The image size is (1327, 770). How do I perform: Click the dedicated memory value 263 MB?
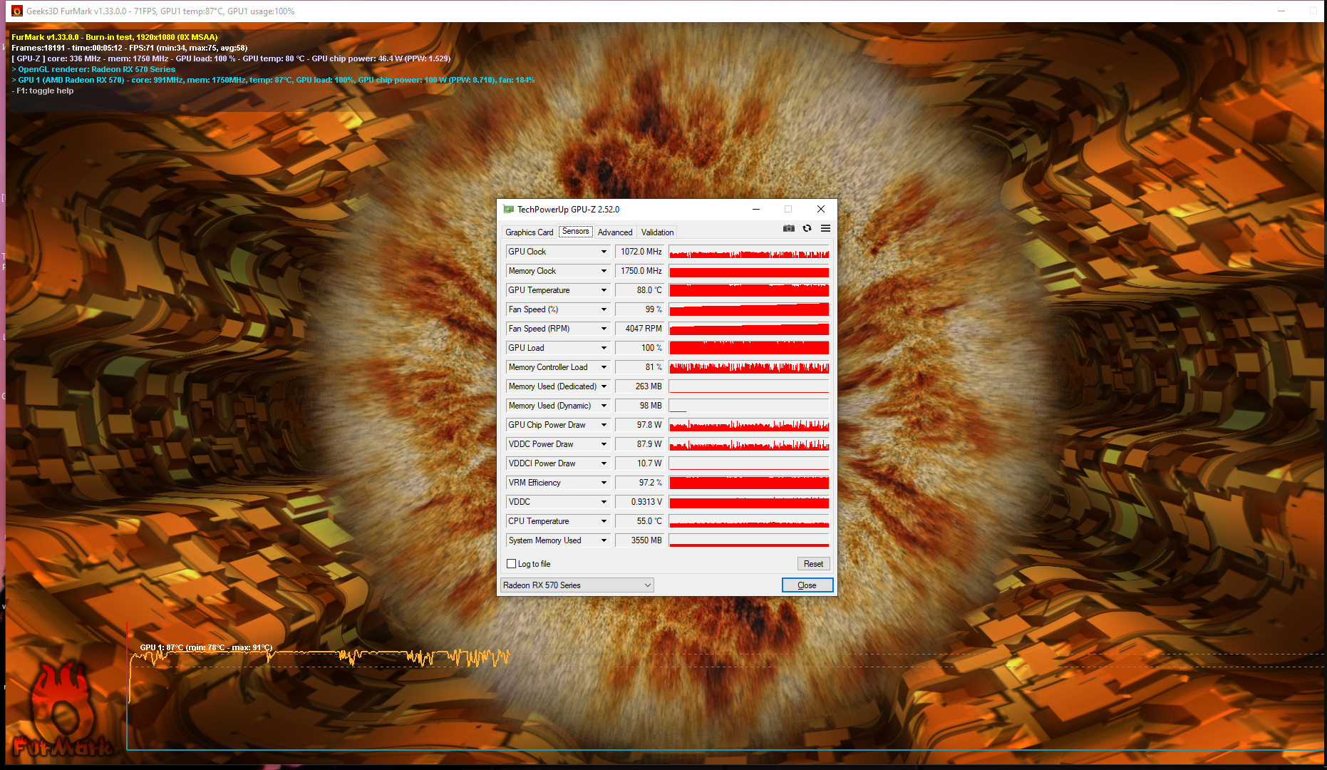click(x=640, y=386)
